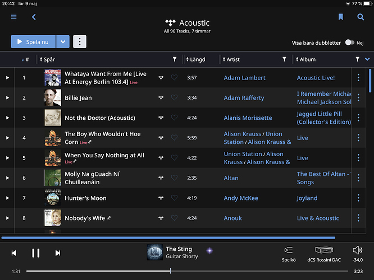Open Tidal icon for Not the Doctor
The height and width of the screenshot is (280, 374).
pos(161,118)
